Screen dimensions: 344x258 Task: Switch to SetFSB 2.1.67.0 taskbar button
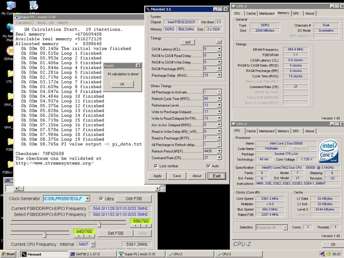click(x=92, y=254)
